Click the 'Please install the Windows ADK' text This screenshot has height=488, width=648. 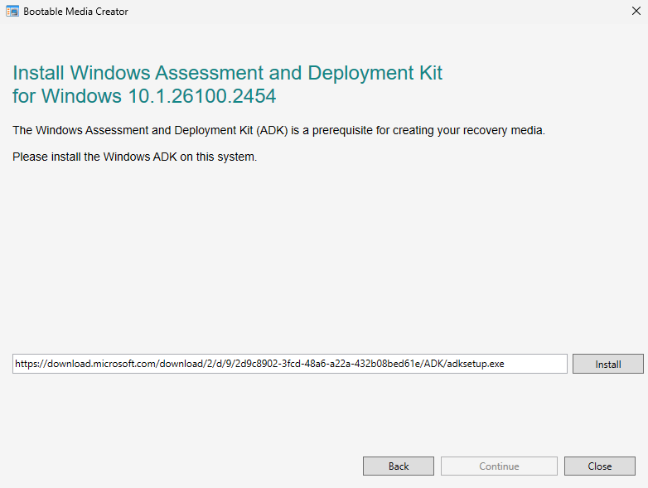click(x=135, y=157)
